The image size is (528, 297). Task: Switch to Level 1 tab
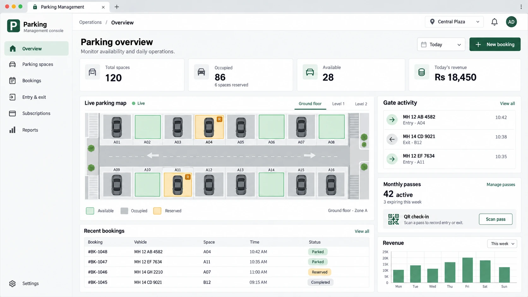pyautogui.click(x=338, y=104)
